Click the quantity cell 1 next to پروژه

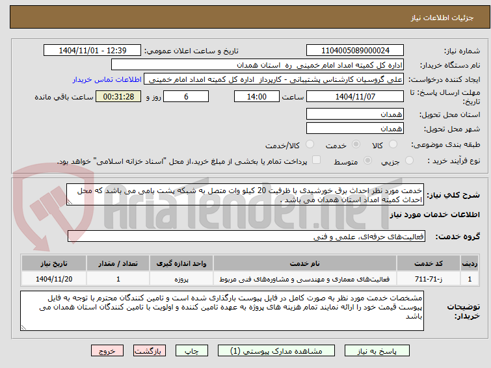coord(118,279)
